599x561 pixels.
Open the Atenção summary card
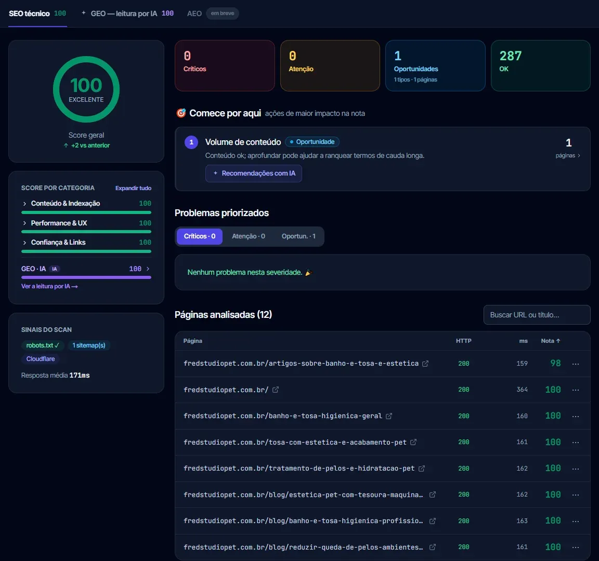tap(330, 65)
